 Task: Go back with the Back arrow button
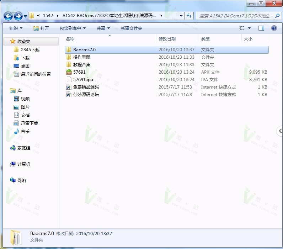[x=8, y=16]
